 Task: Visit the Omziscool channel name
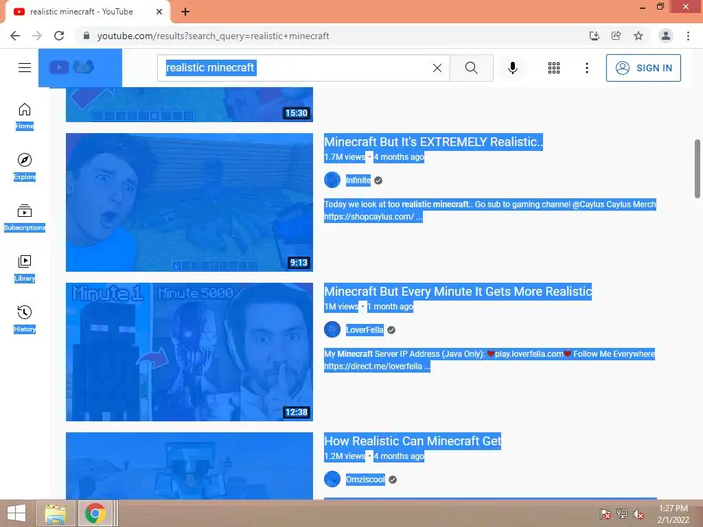[x=365, y=480]
